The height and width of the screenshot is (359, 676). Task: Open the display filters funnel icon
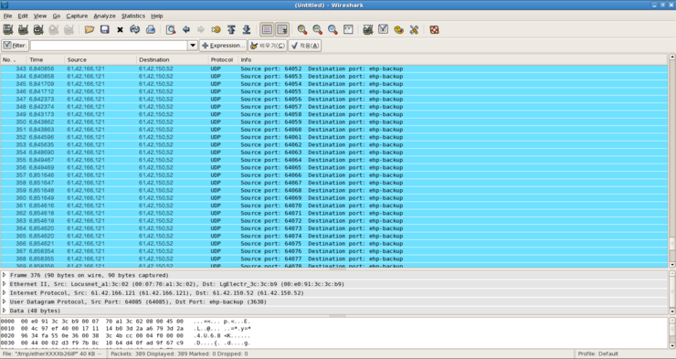[384, 30]
